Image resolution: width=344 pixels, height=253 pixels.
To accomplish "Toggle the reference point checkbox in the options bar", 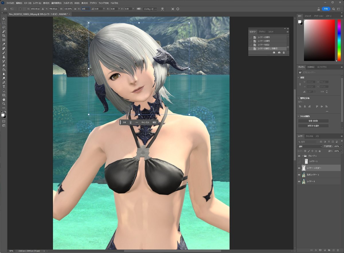I will click(x=20, y=9).
